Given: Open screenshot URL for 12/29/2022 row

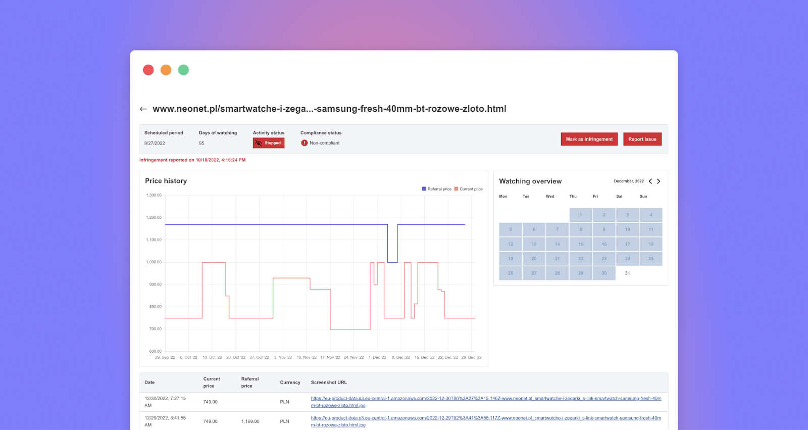Looking at the screenshot, I should click(x=486, y=421).
